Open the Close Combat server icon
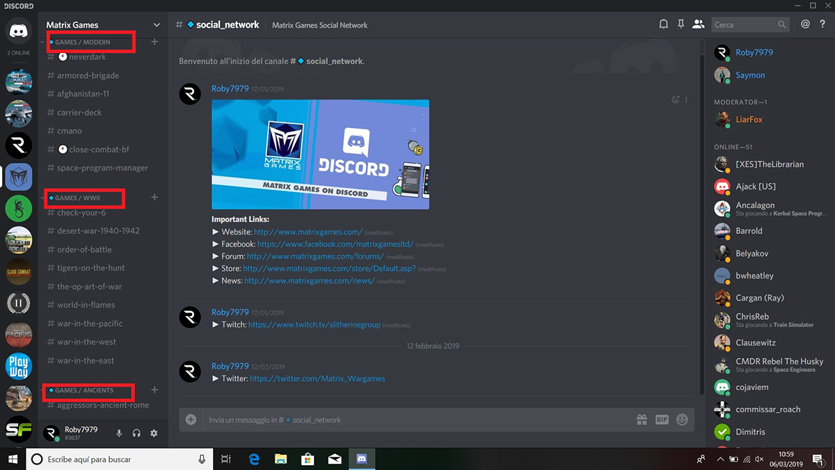The image size is (835, 470). point(19,272)
